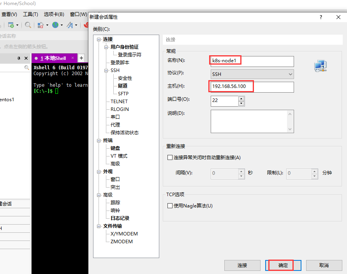
Task: Click the 主机 host input field
Action: 252,86
